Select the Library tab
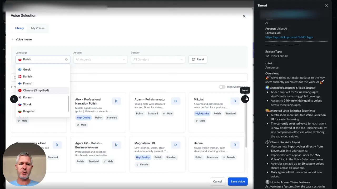 coord(19,28)
